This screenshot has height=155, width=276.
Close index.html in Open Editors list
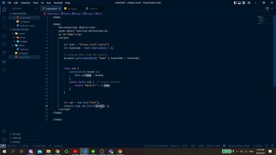point(15,18)
